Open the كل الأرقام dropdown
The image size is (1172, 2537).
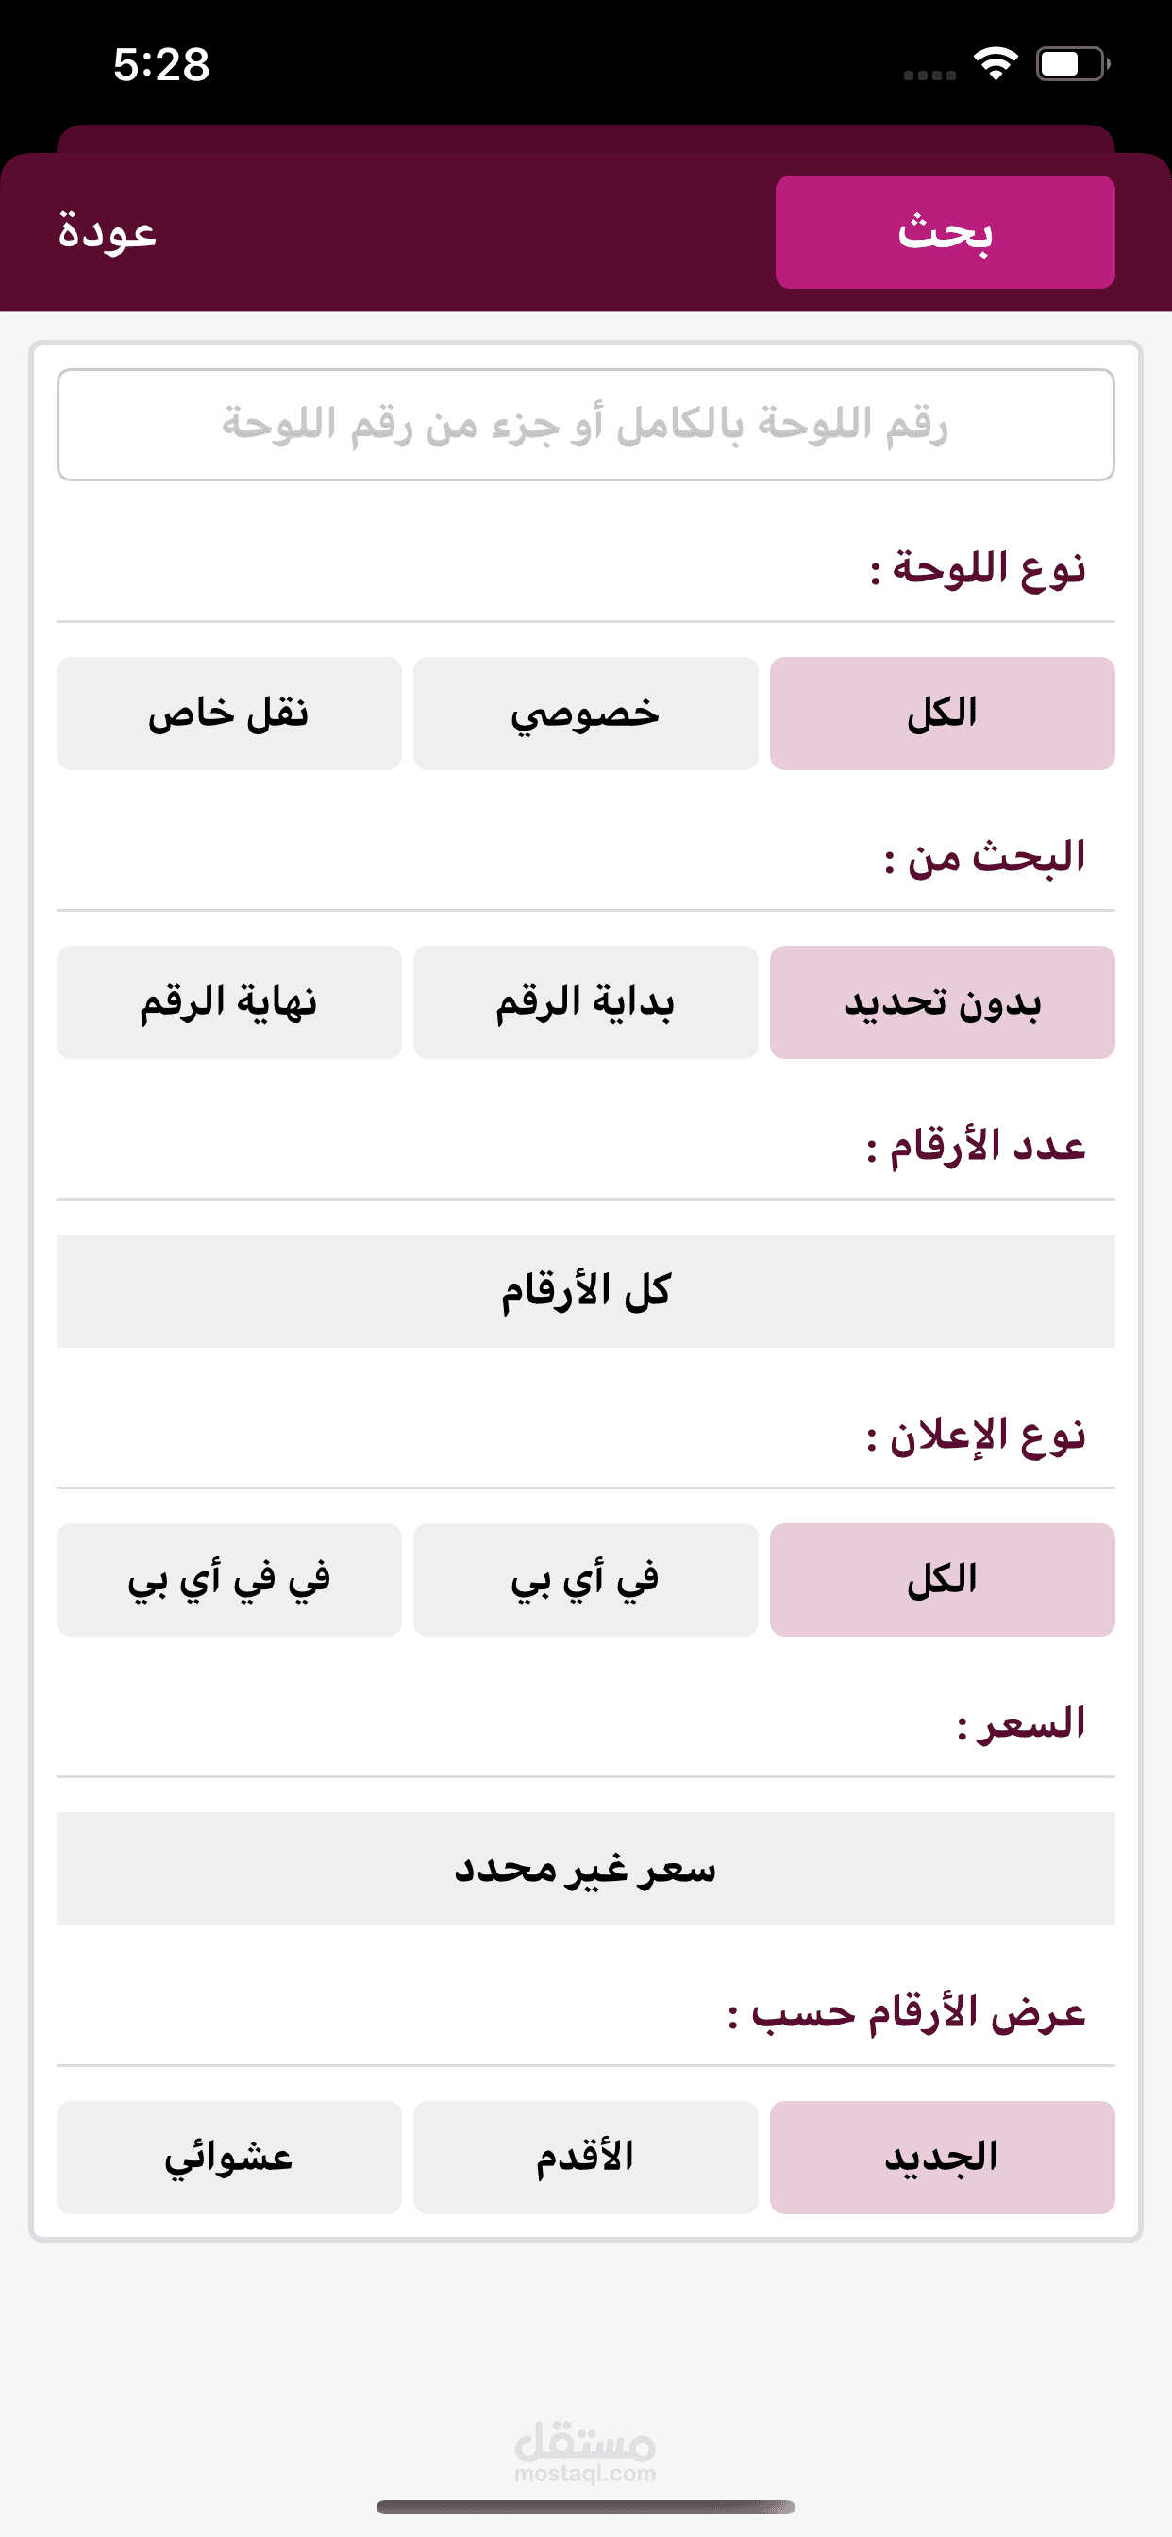click(x=585, y=1290)
